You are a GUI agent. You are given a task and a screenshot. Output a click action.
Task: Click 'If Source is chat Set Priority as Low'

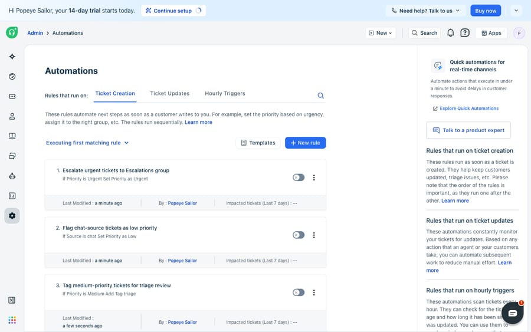coord(99,236)
